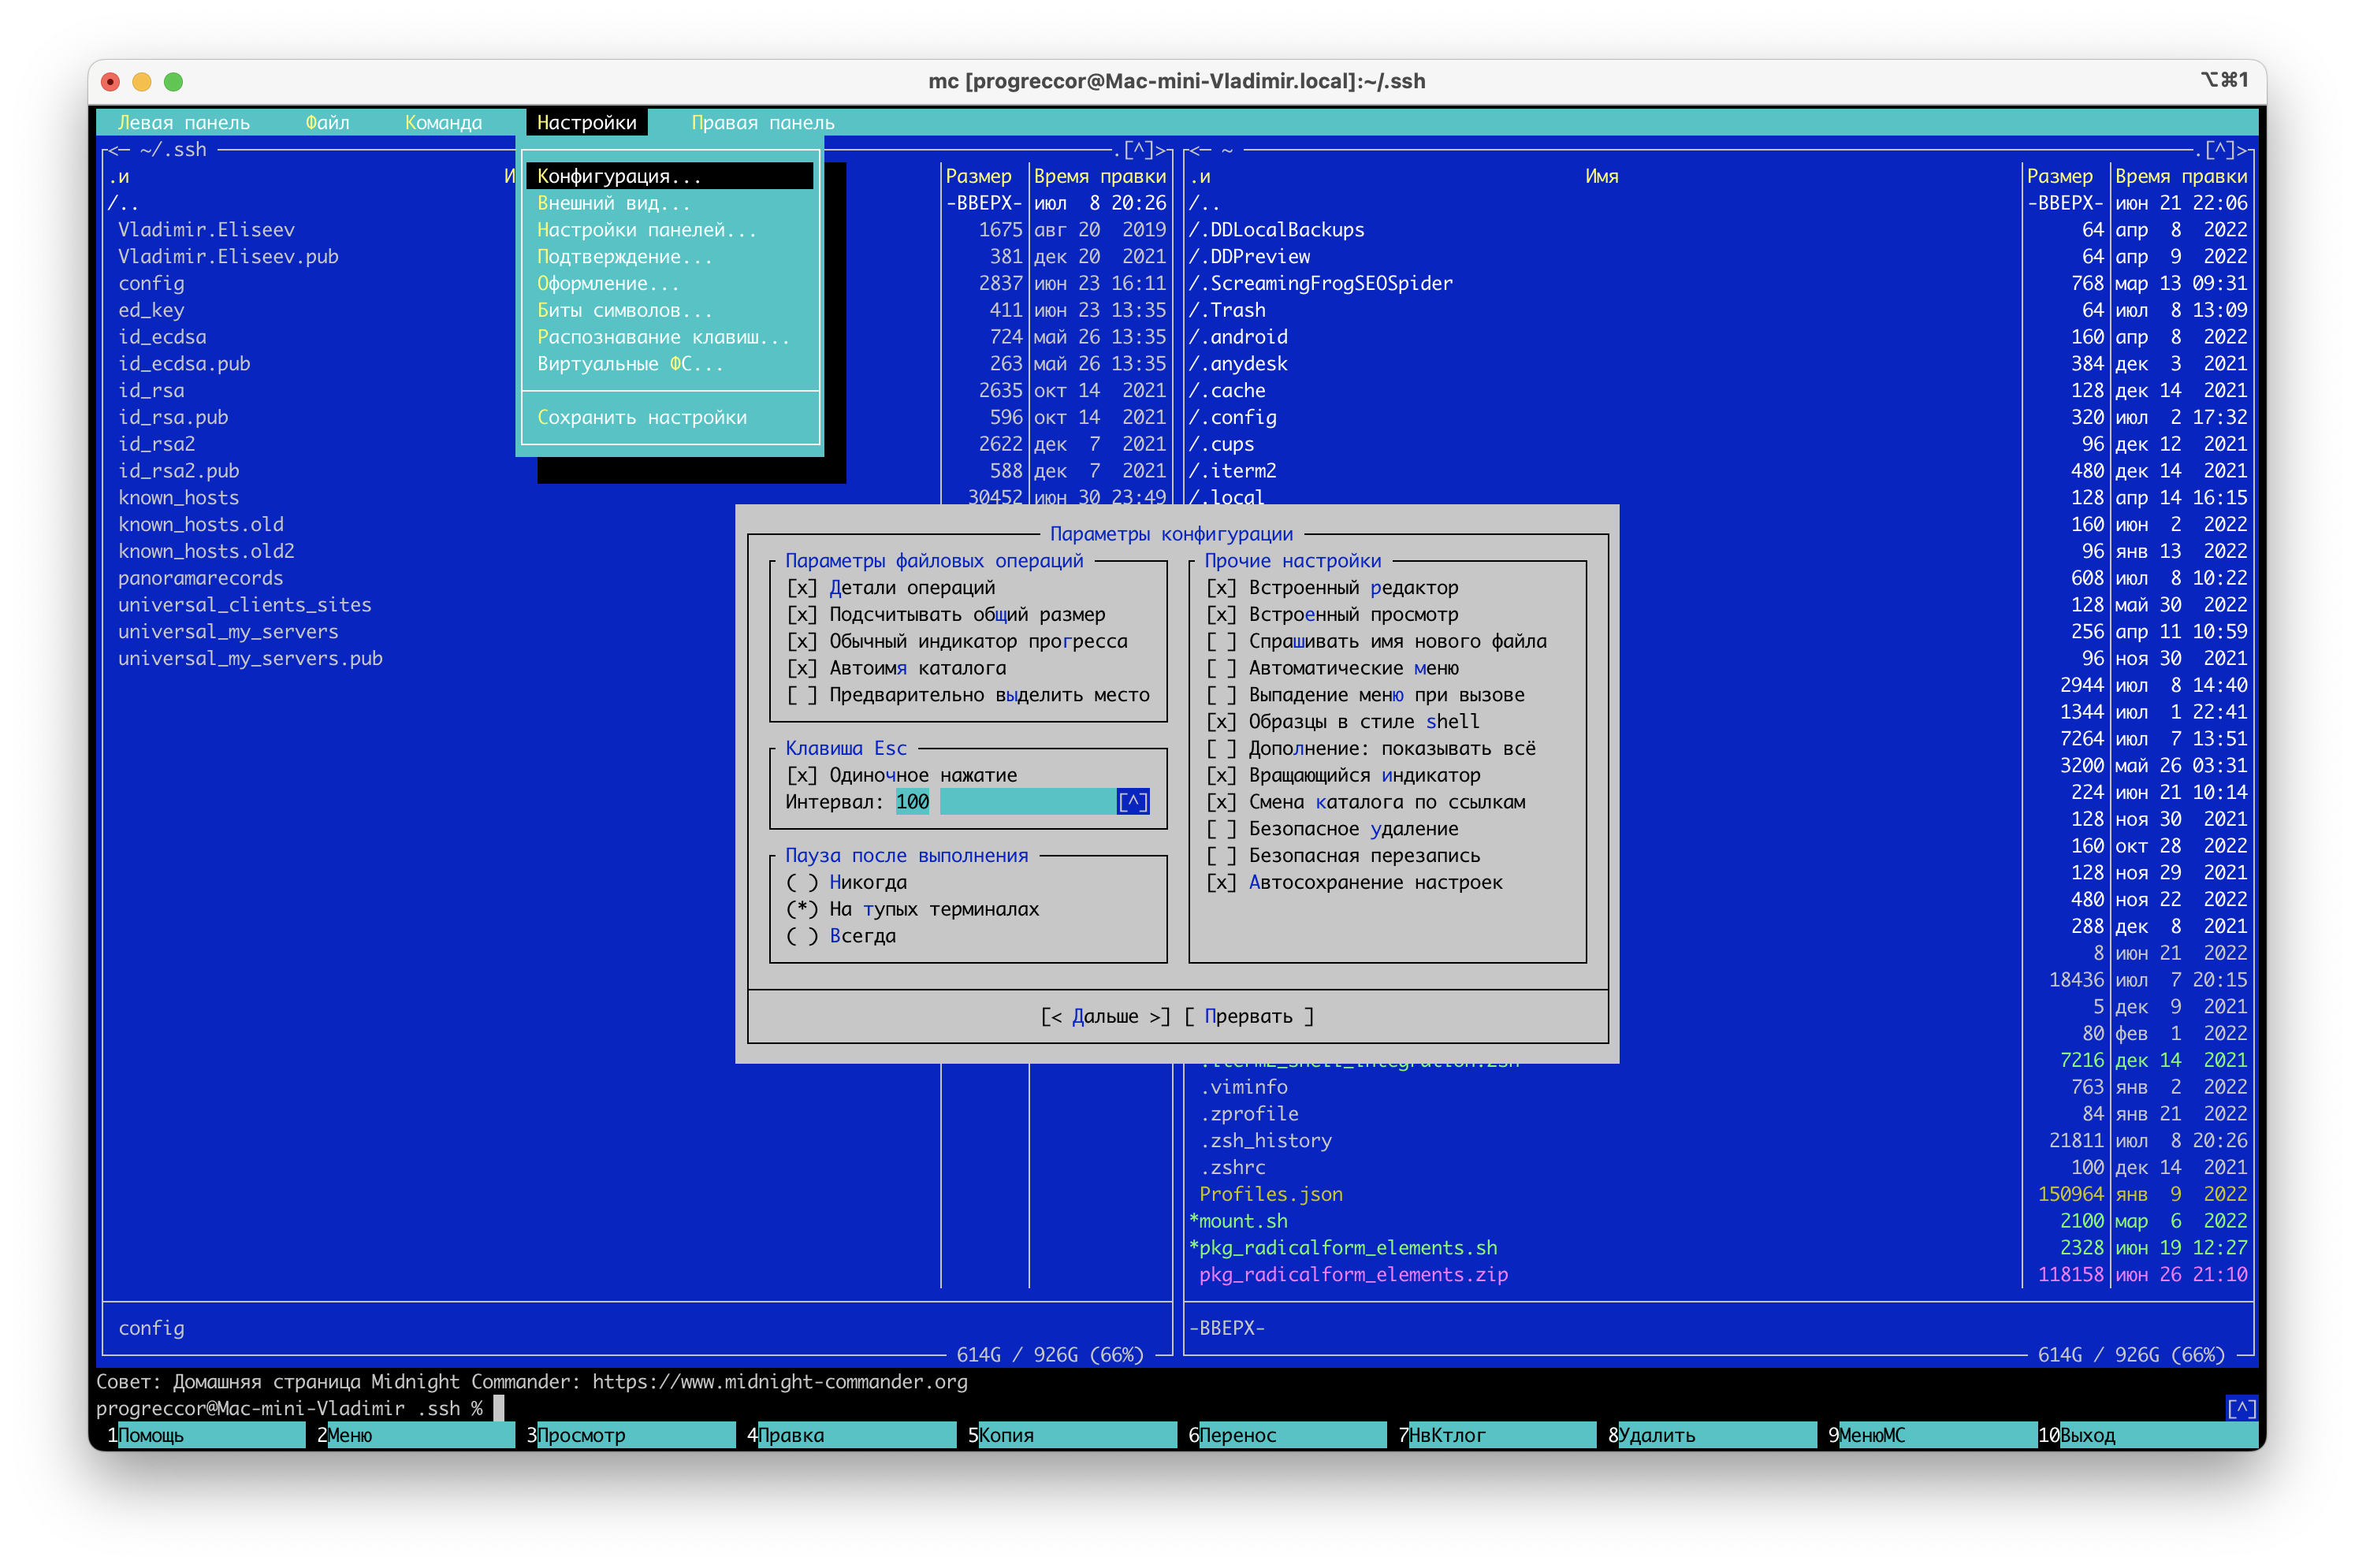
Task: Click the right panel forward arrow
Action: (2243, 150)
